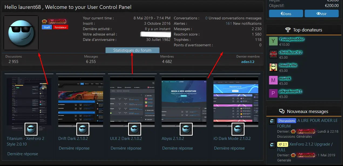Select the blue Discussions prefix tag

(287, 121)
